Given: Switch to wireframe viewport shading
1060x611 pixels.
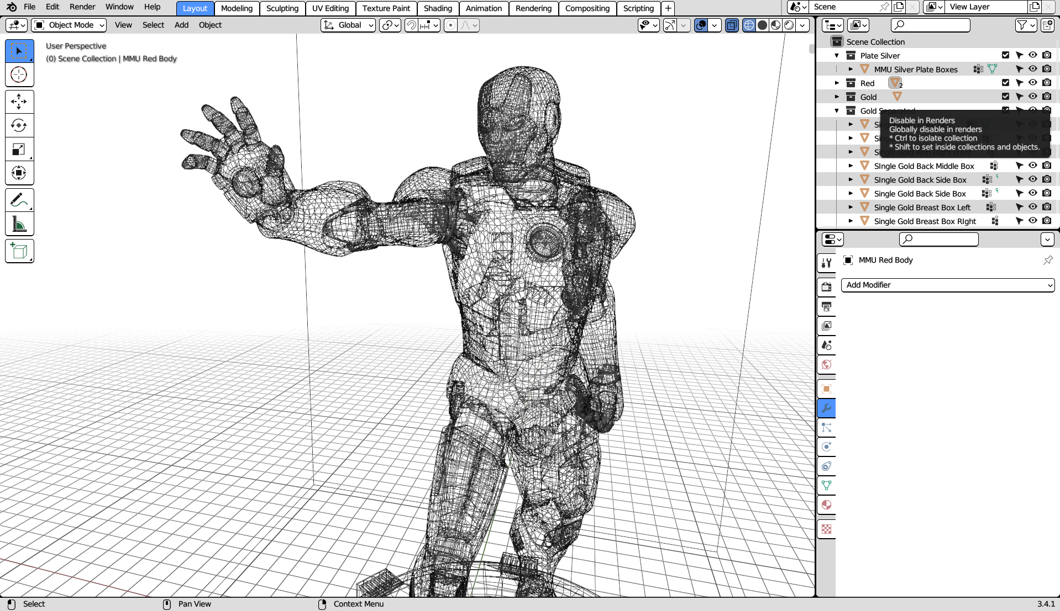Looking at the screenshot, I should [x=749, y=25].
